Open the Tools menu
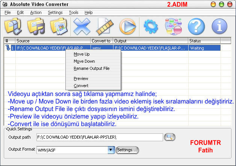 pyautogui.click(x=74, y=12)
